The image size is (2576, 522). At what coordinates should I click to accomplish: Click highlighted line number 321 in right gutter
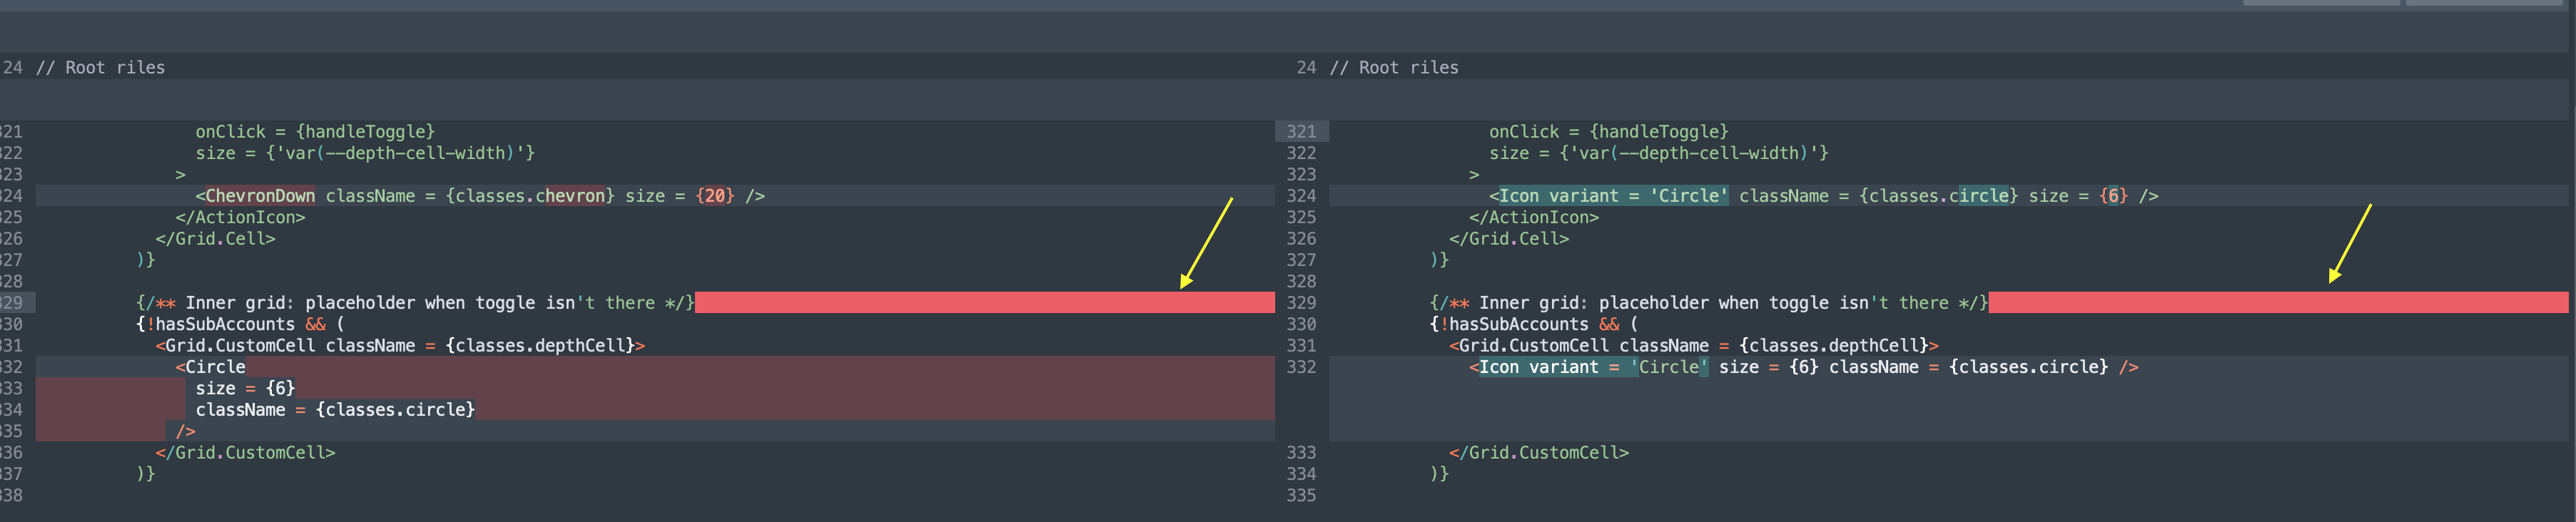1301,131
